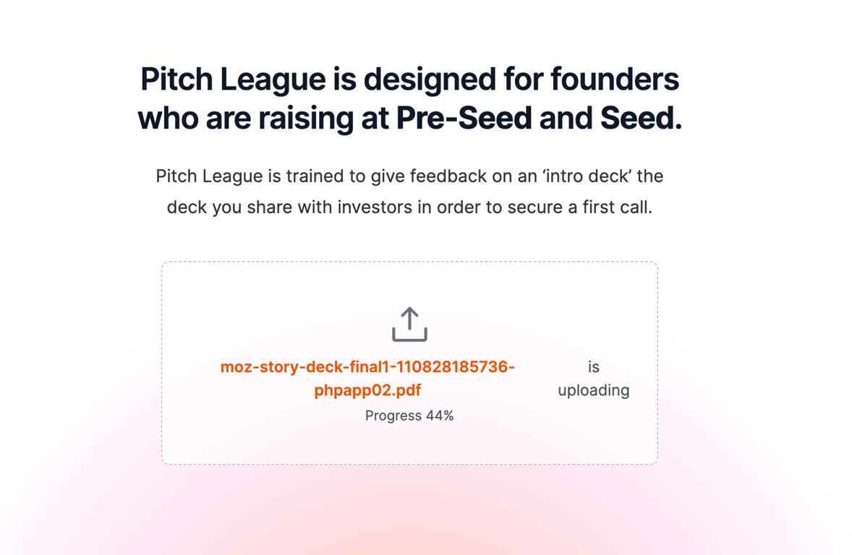Image resolution: width=852 pixels, height=555 pixels.
Task: Click the Progress 44% indicator
Action: [x=409, y=416]
